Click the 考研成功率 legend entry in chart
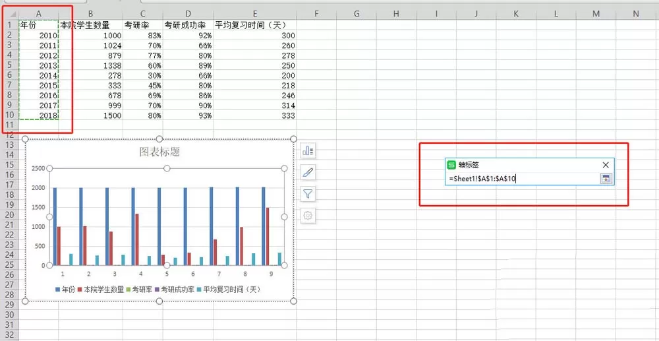The width and height of the screenshot is (659, 341). 175,290
